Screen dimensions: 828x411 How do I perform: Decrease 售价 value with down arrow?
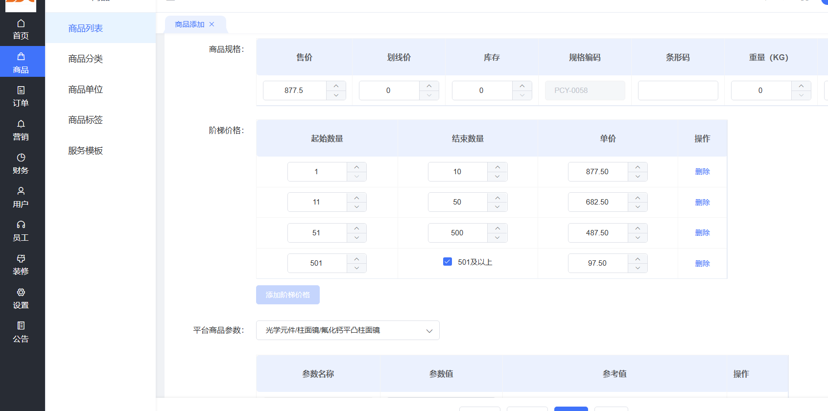336,95
